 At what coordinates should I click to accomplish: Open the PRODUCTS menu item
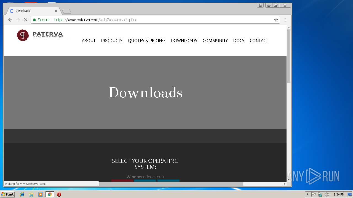[112, 41]
